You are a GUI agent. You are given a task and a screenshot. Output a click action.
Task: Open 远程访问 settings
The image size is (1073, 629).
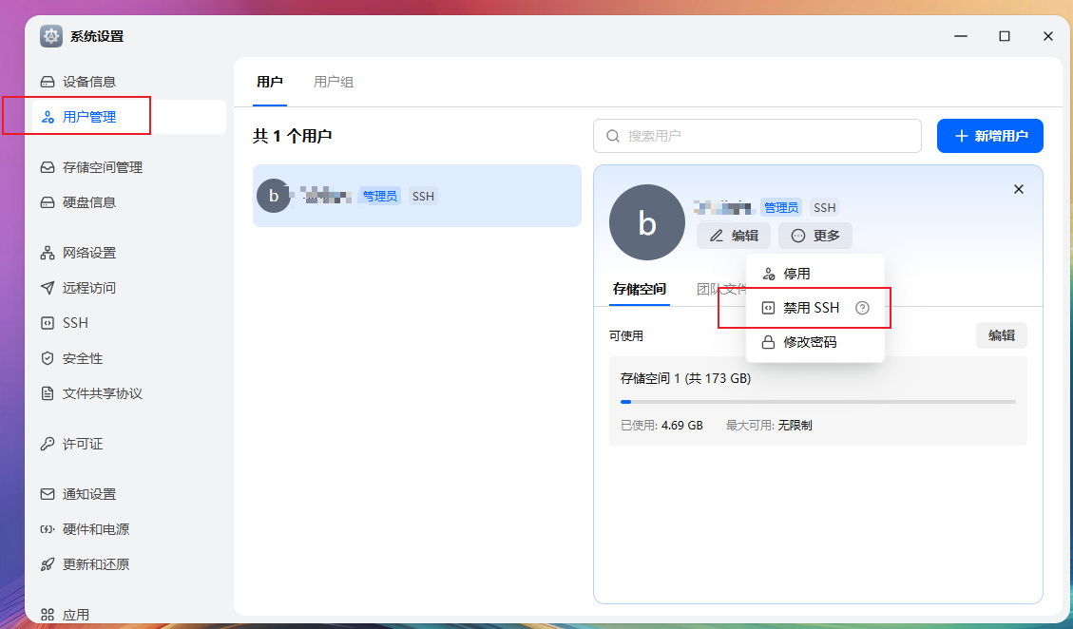pyautogui.click(x=78, y=288)
